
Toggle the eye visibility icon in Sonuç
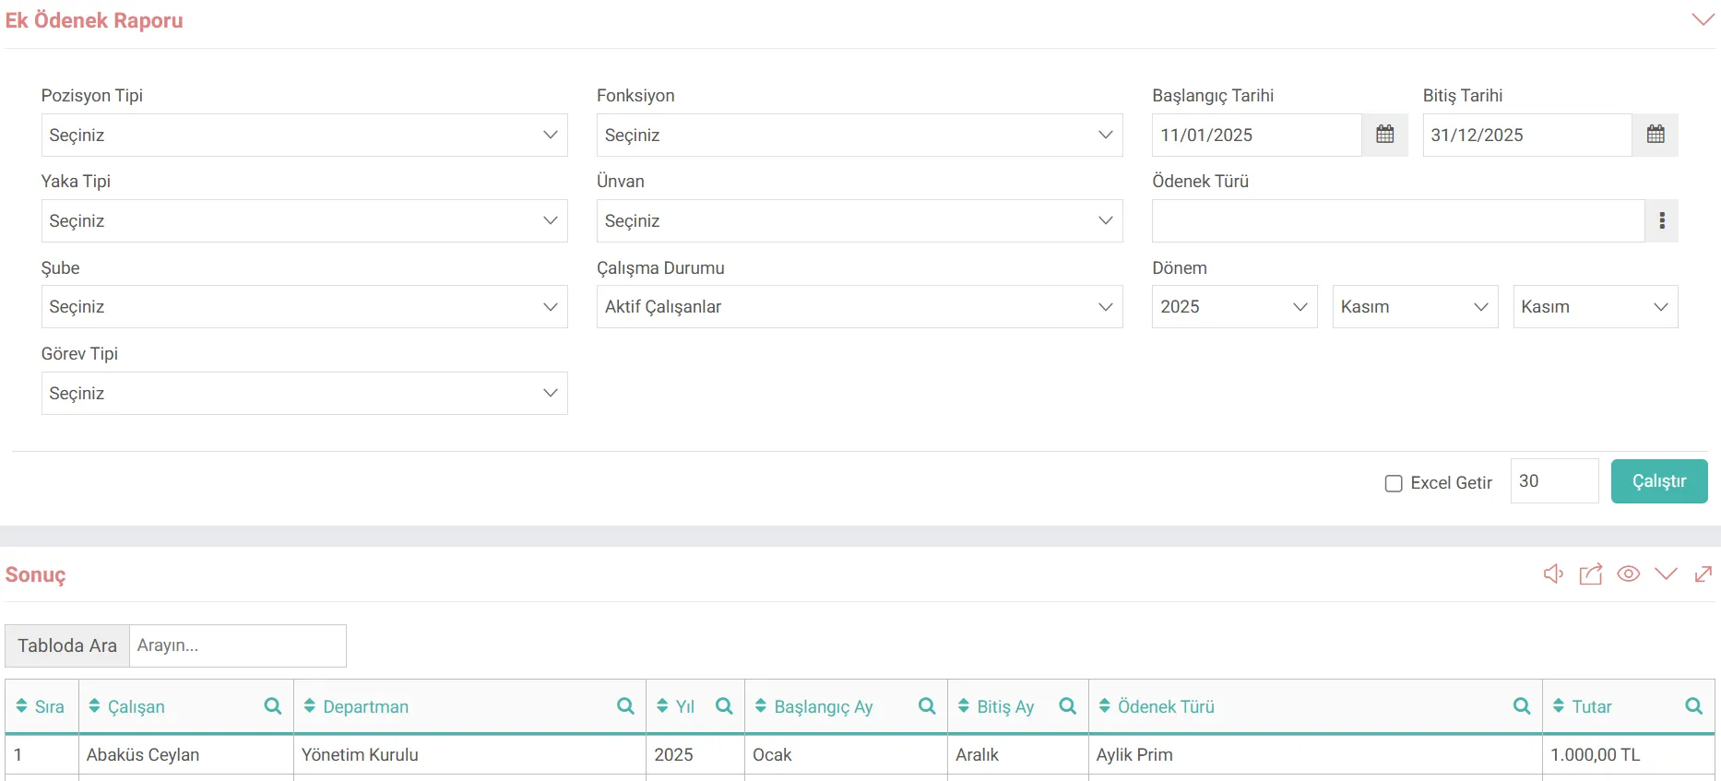pos(1629,574)
